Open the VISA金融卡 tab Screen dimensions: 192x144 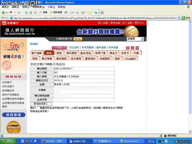click(x=130, y=59)
